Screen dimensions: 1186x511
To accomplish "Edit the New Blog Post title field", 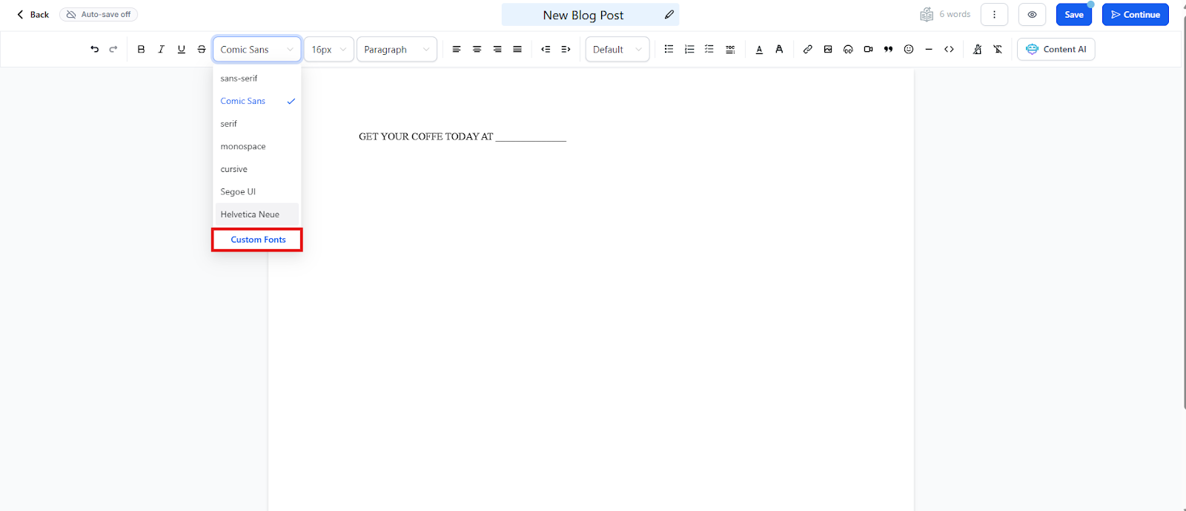I will 583,15.
